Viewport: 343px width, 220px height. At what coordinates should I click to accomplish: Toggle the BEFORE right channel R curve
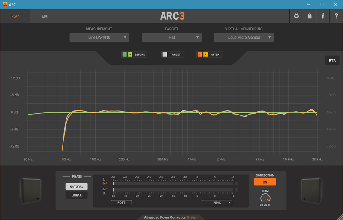coord(130,54)
